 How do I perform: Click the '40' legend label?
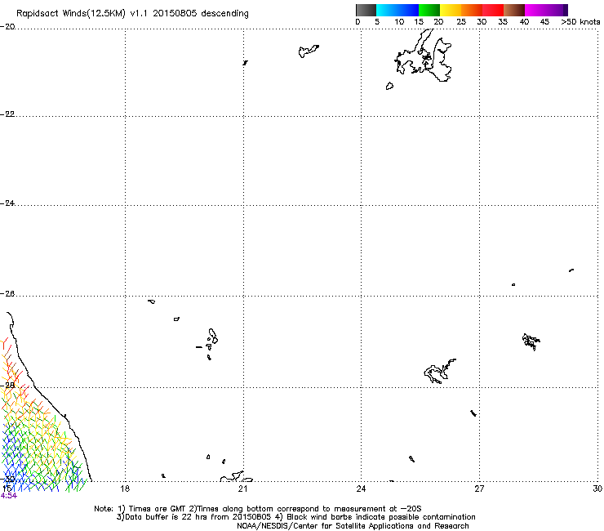pyautogui.click(x=524, y=22)
